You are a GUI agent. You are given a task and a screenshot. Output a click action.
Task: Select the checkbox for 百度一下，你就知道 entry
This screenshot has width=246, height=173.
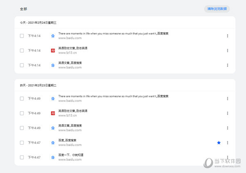[22, 157]
